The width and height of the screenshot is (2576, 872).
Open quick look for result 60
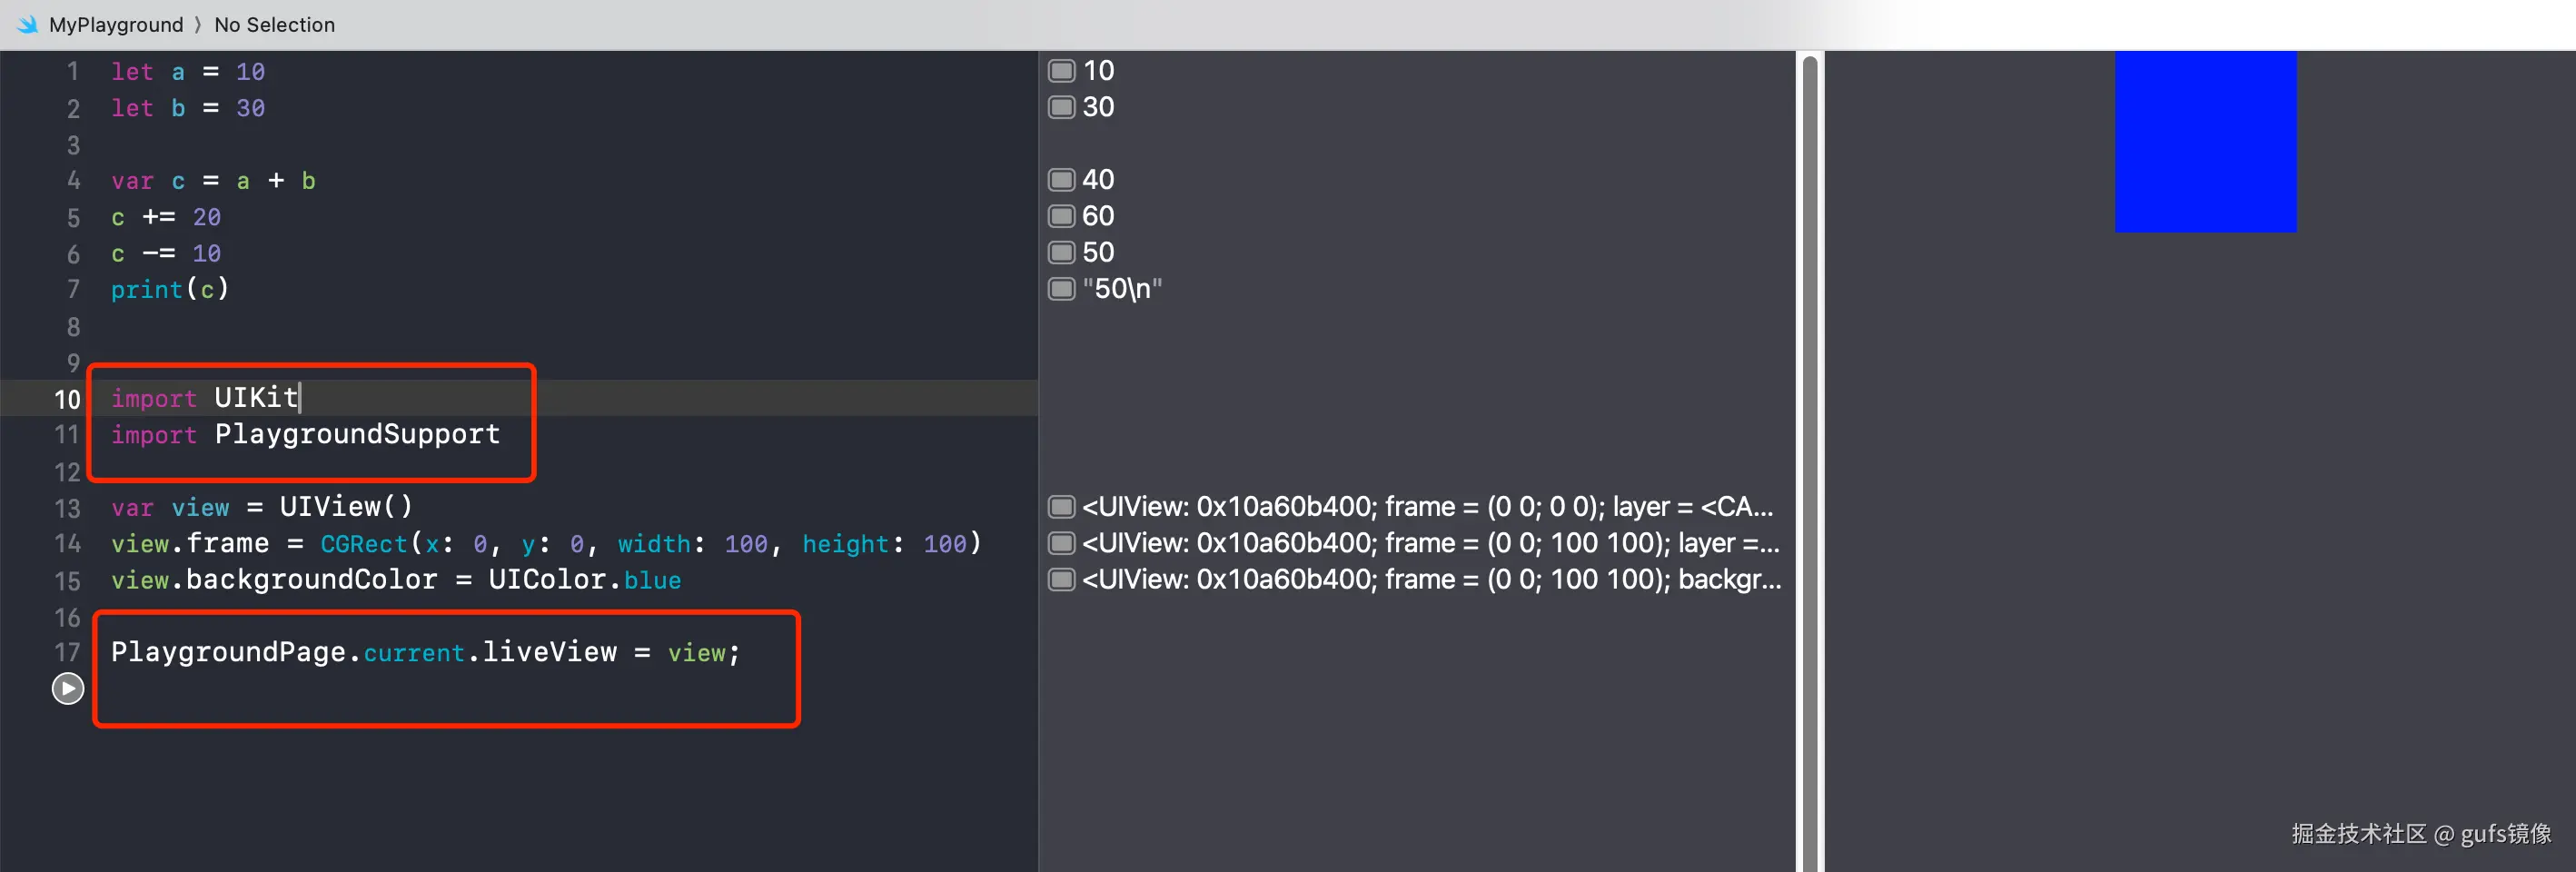[1060, 216]
